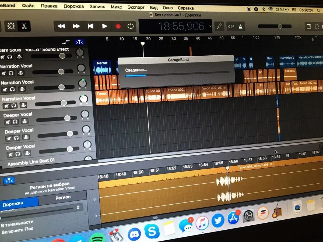Click the Fast Forward transport button
The image size is (323, 242).
[76, 26]
